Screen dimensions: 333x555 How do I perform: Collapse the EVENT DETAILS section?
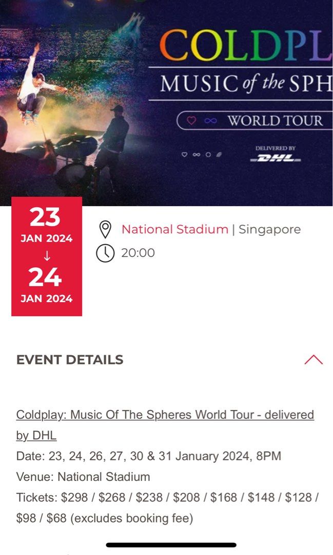314,360
